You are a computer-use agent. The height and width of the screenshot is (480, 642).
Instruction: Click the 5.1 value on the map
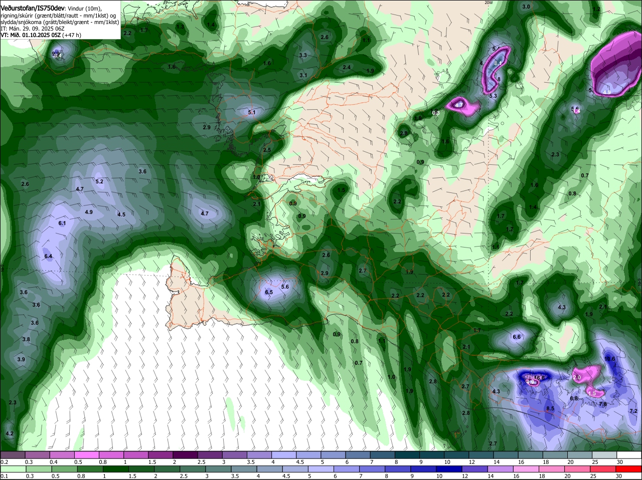(252, 113)
